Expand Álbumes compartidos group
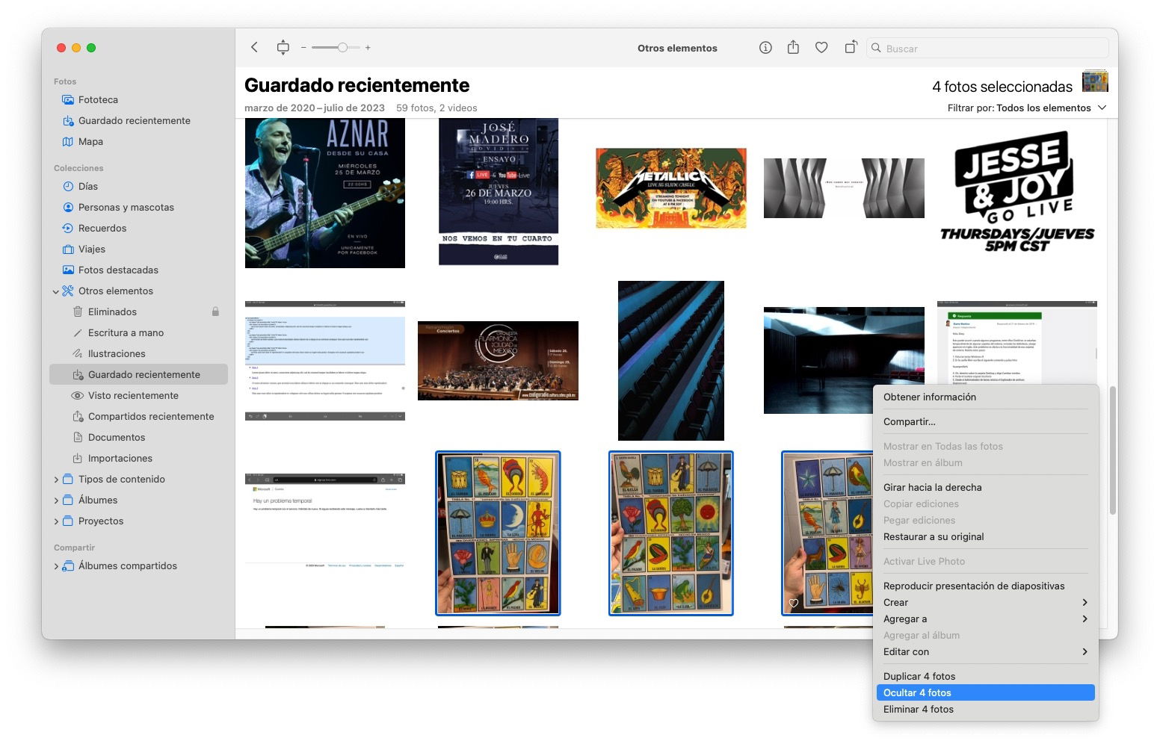This screenshot has height=741, width=1160. pos(56,566)
